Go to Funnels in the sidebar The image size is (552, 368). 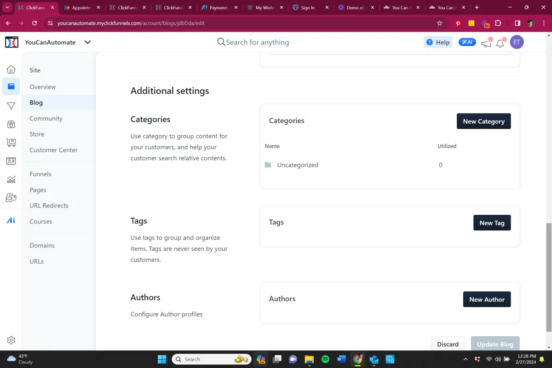click(40, 174)
